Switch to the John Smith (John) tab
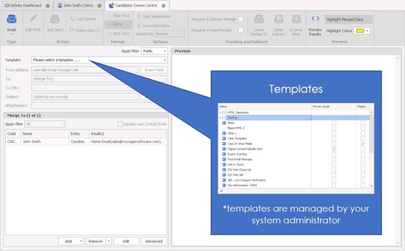The image size is (405, 251). [x=77, y=6]
